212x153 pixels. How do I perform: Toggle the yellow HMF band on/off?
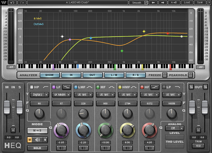click(120, 87)
